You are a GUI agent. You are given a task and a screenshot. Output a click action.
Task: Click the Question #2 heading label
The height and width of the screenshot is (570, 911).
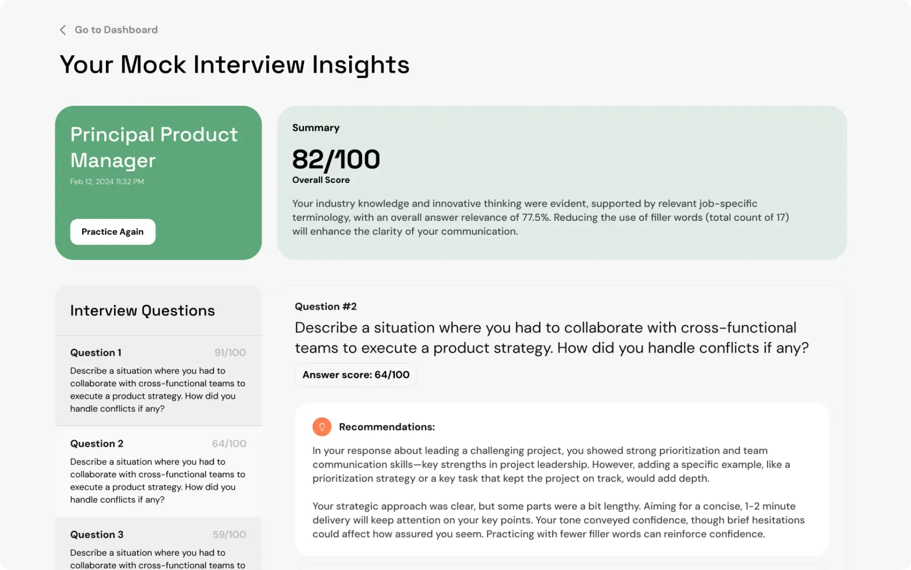click(x=325, y=307)
